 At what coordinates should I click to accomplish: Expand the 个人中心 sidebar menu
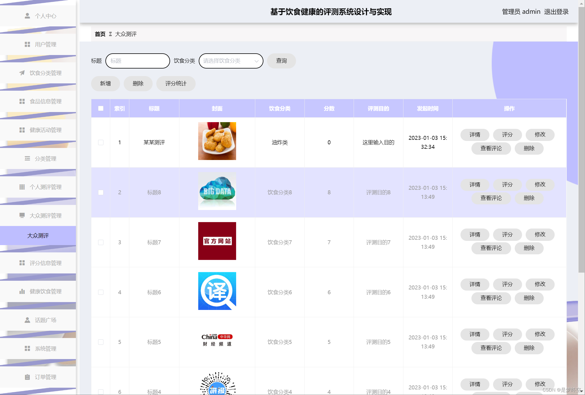point(38,16)
